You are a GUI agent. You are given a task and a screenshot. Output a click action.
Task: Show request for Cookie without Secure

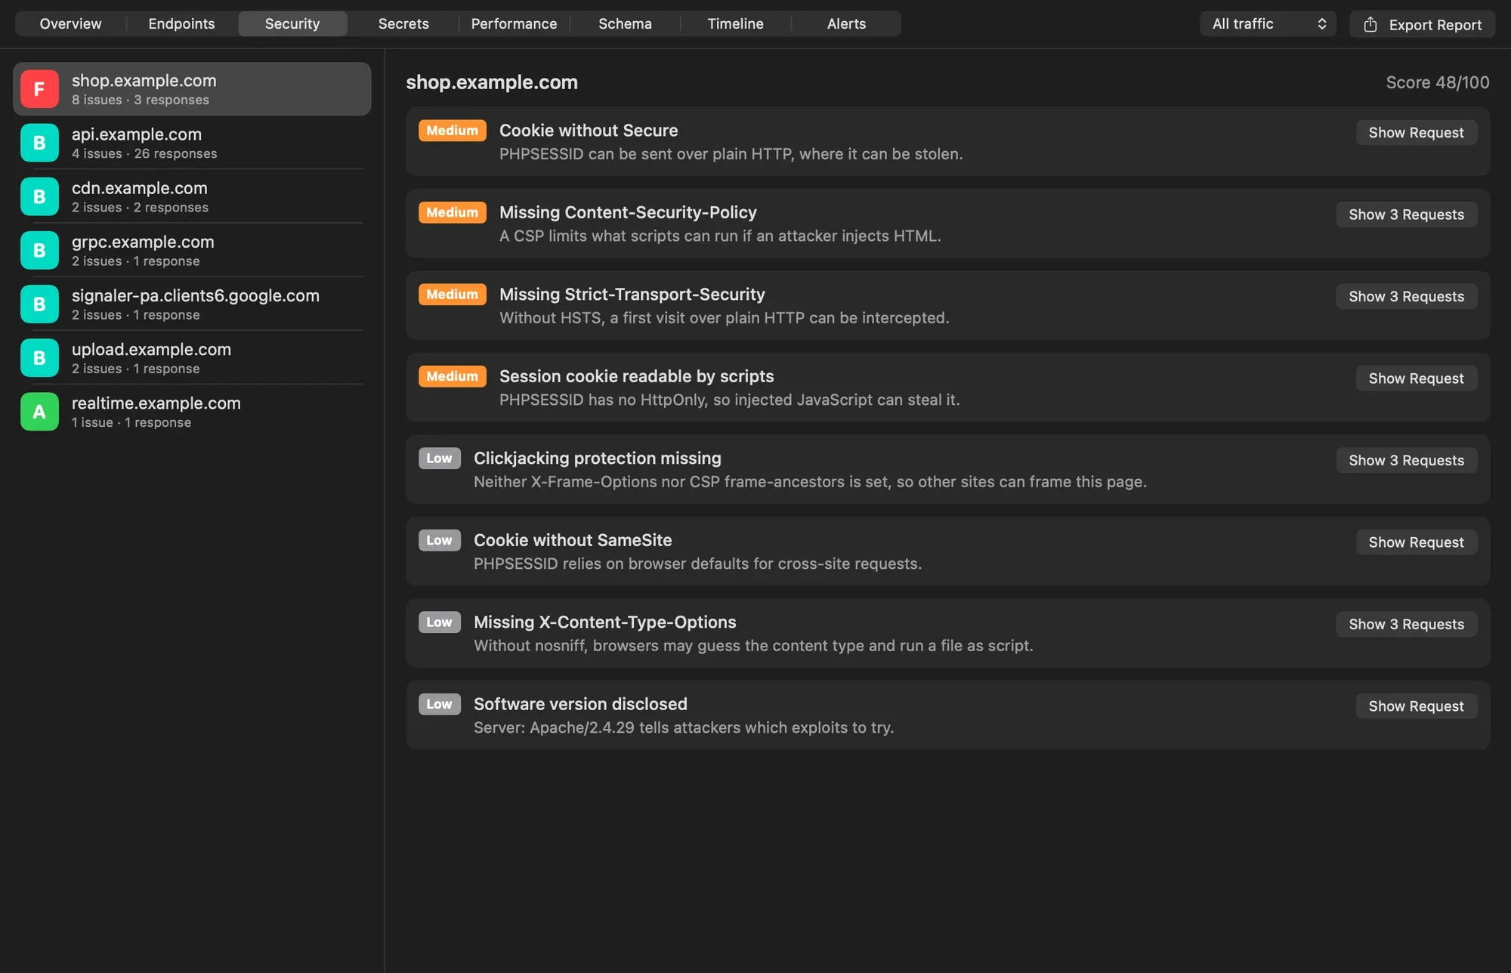(1416, 132)
